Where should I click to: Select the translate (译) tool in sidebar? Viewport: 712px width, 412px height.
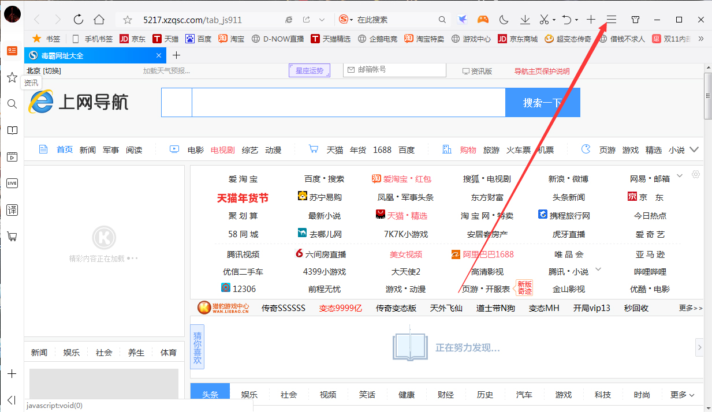click(x=12, y=210)
